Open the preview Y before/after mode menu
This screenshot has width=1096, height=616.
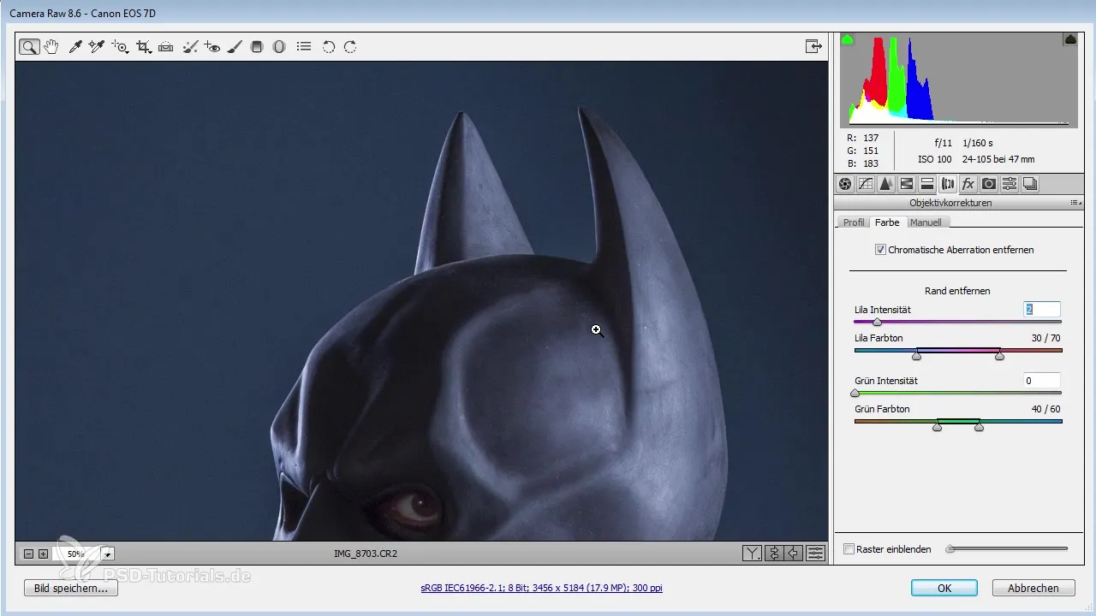pos(752,554)
